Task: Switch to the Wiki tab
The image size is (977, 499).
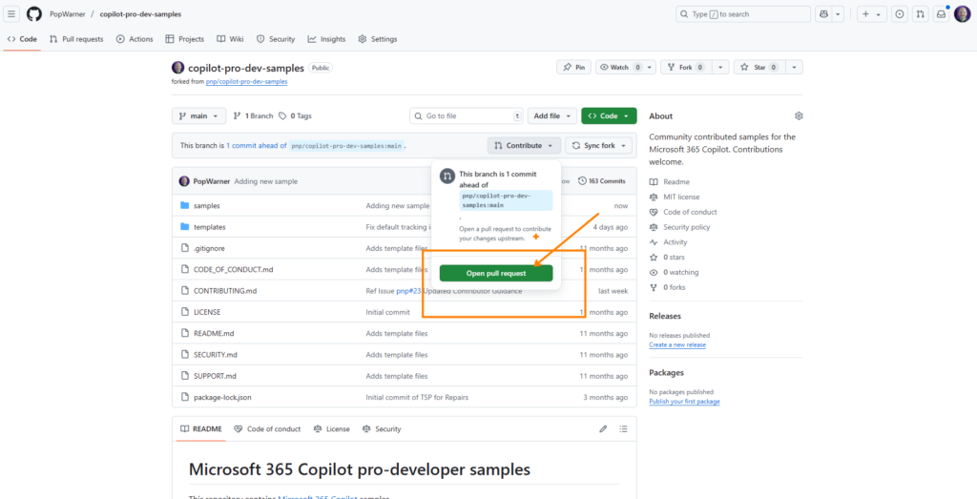Action: (x=230, y=39)
